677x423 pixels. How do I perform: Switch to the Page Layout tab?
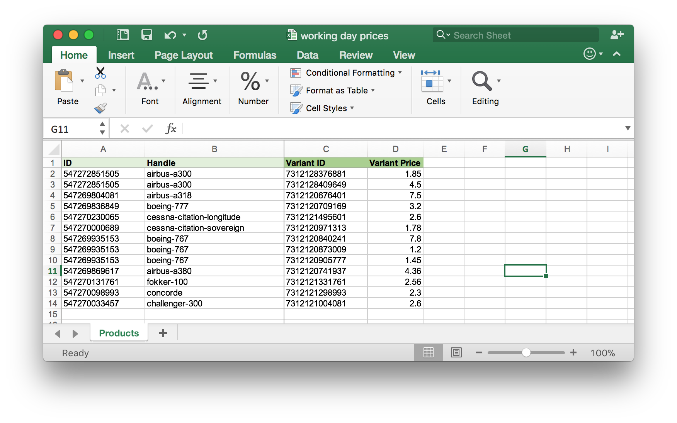(184, 55)
